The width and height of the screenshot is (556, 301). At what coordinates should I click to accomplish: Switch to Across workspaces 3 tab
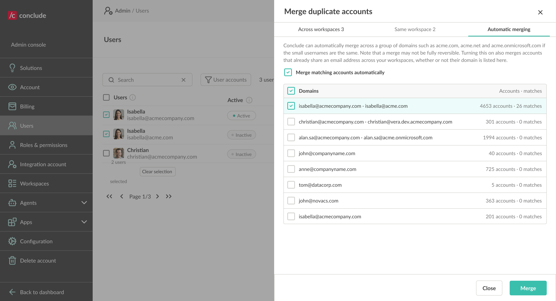click(x=321, y=29)
